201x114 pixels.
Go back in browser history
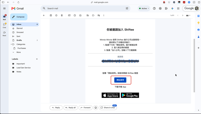tap(8, 2)
